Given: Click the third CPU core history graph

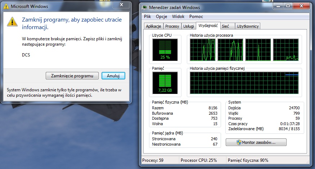Looking at the screenshot, I should coord(258,50).
